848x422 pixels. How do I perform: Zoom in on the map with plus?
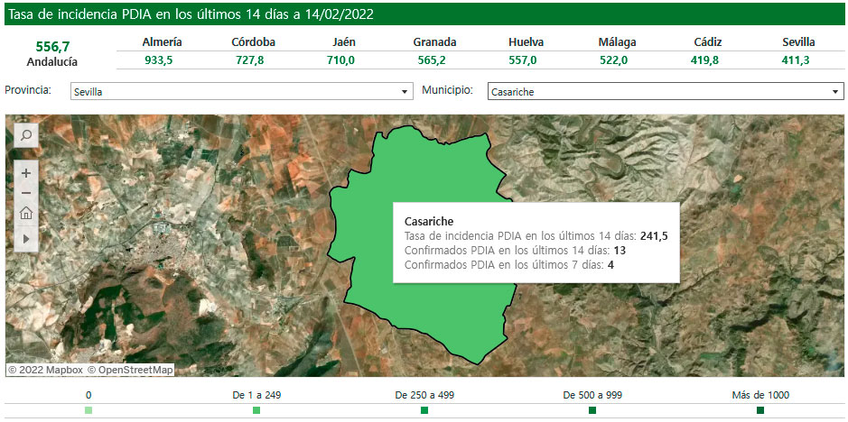tap(26, 172)
